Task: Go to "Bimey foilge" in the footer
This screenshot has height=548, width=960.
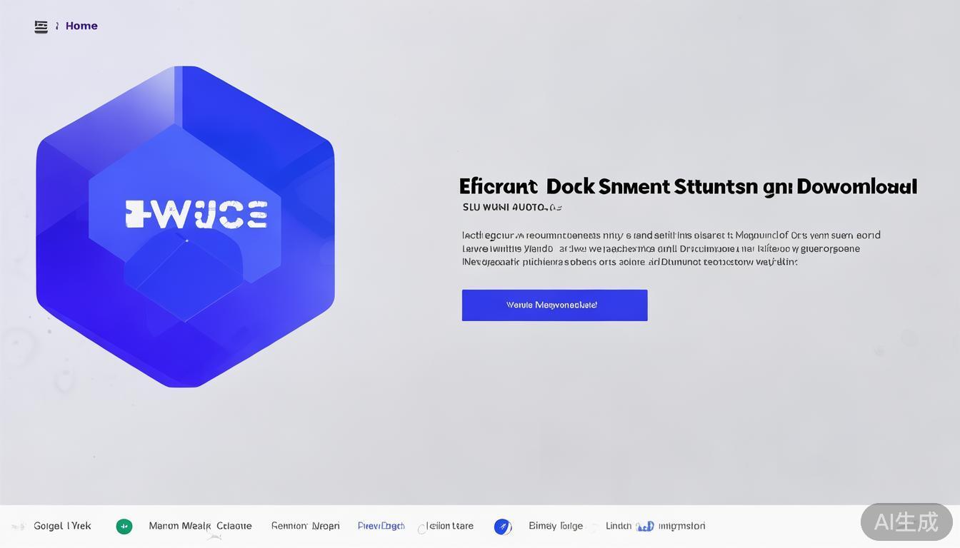Action: [x=556, y=526]
